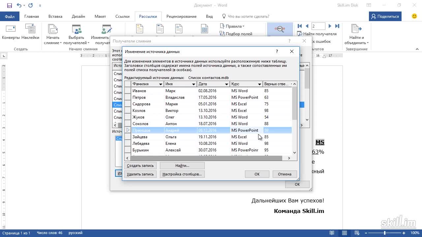The image size is (422, 237).
Task: Click zoom in plus in status bar
Action: [404, 233]
